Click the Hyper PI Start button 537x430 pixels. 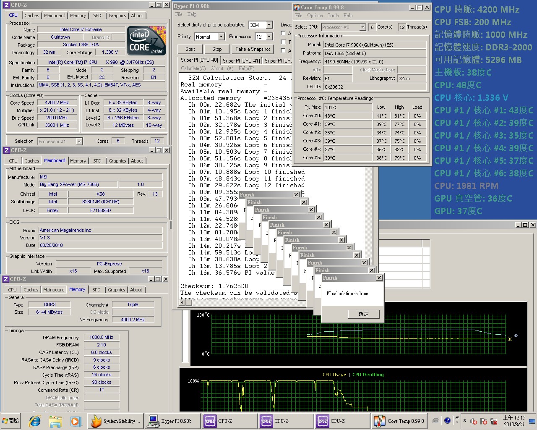(190, 49)
